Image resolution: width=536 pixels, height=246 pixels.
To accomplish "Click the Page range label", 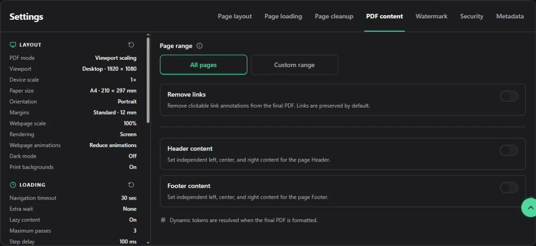I will (176, 46).
